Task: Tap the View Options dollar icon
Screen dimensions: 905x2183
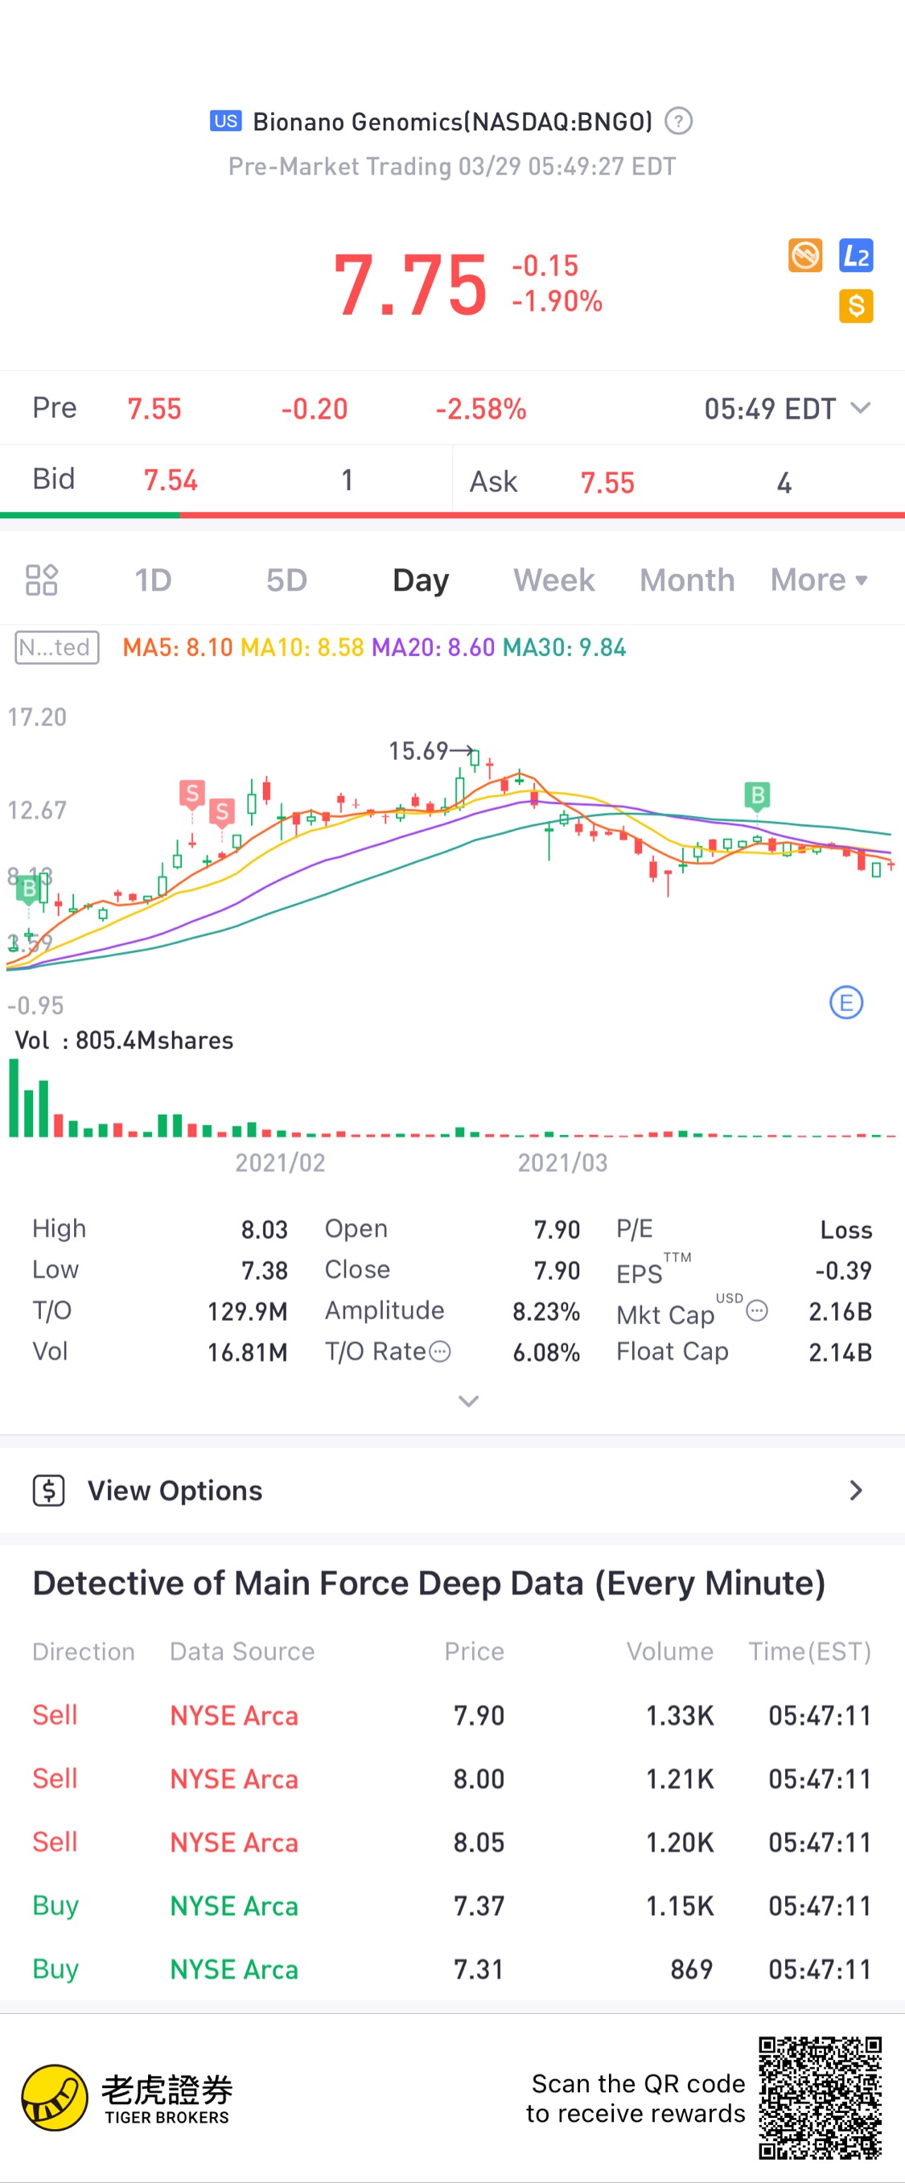Action: tap(49, 1490)
